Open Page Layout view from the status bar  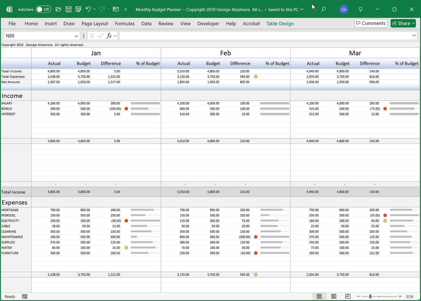point(333,296)
